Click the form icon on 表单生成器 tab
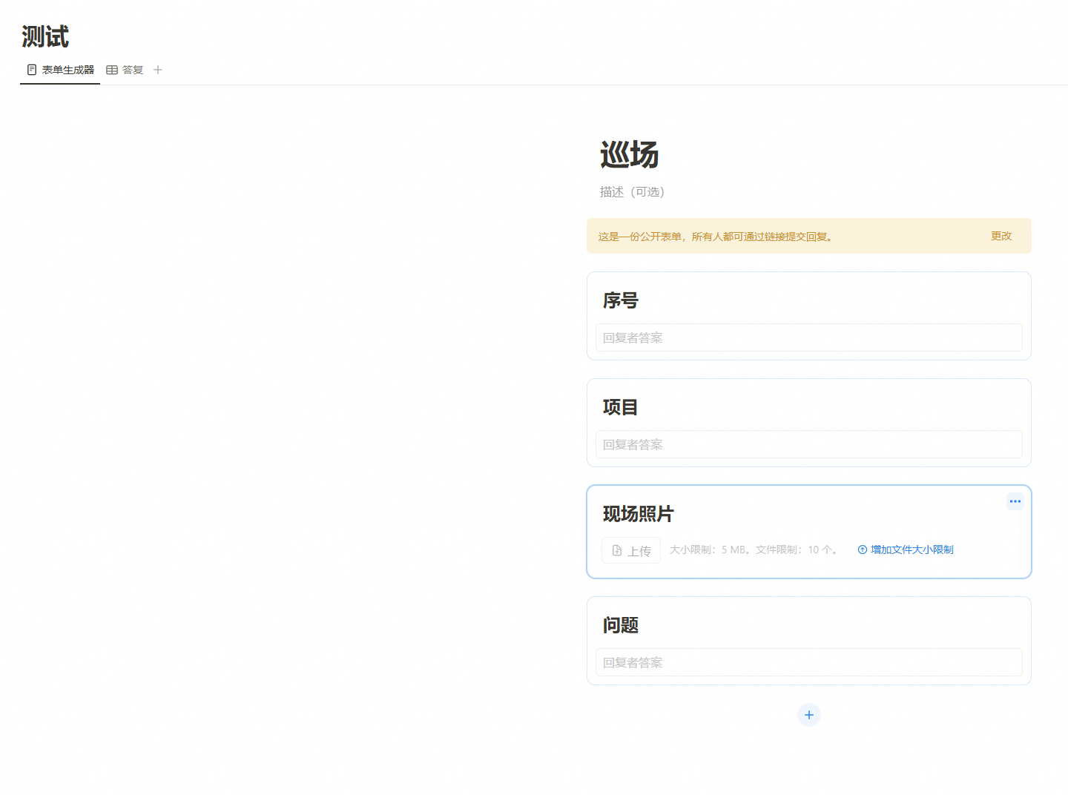 32,70
